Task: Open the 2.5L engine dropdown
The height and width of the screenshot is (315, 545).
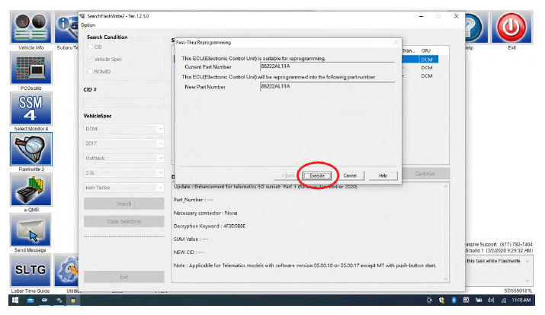Action: coord(123,173)
